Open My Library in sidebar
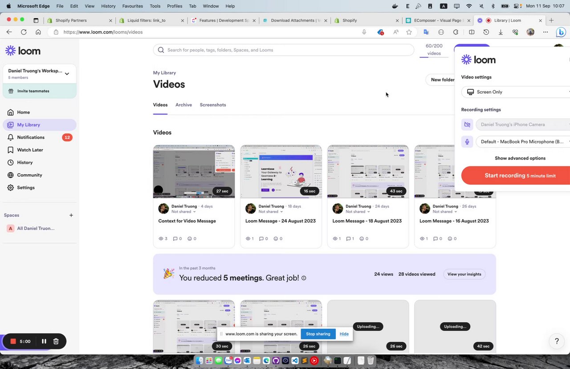 39,125
